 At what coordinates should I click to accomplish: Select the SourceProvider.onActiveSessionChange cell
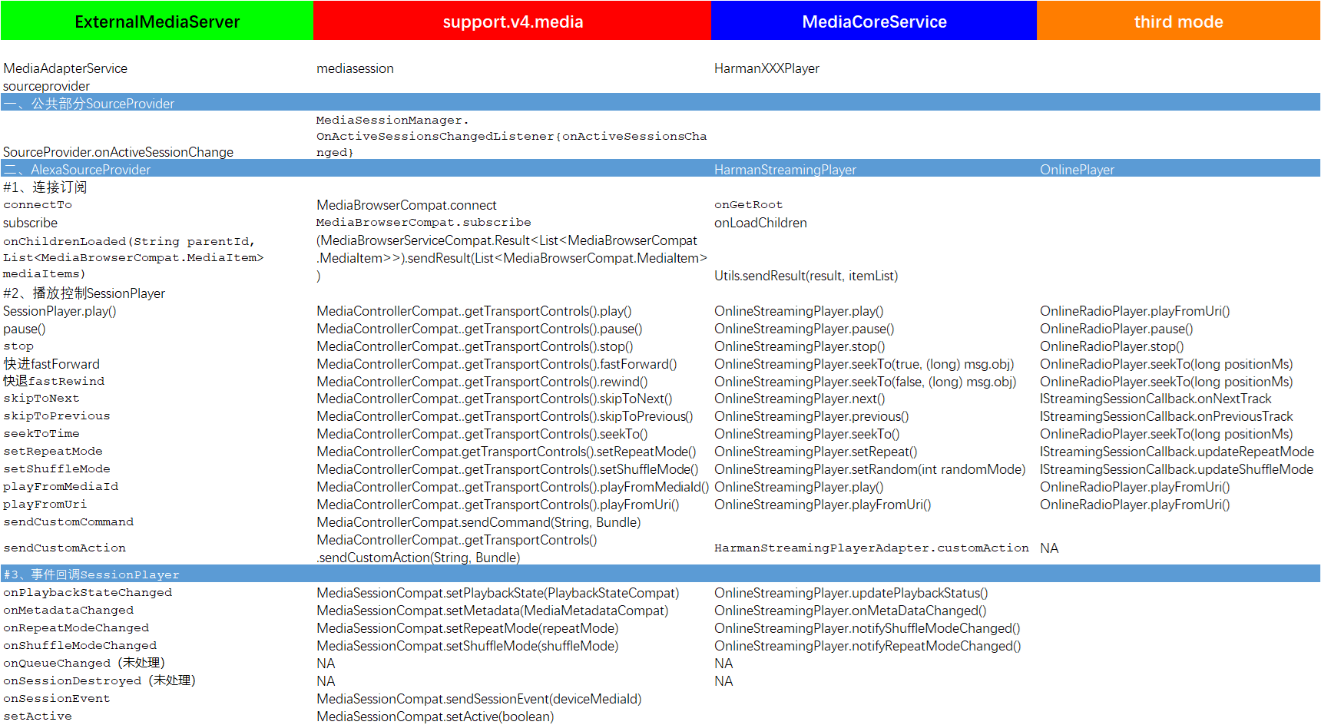point(118,152)
